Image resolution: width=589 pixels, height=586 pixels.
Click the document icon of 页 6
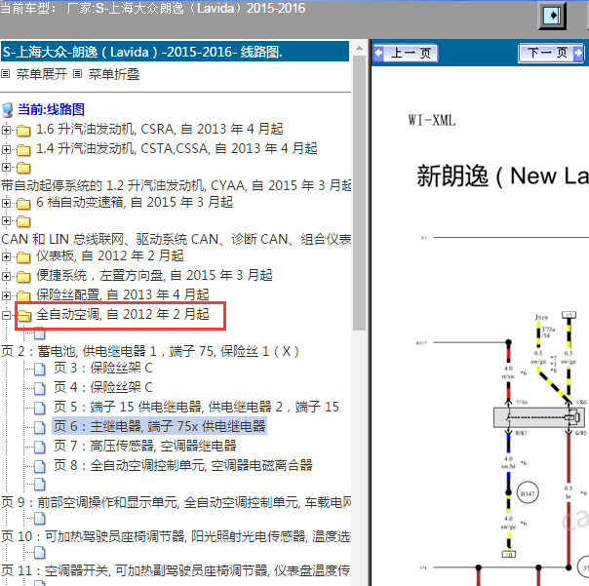39,427
